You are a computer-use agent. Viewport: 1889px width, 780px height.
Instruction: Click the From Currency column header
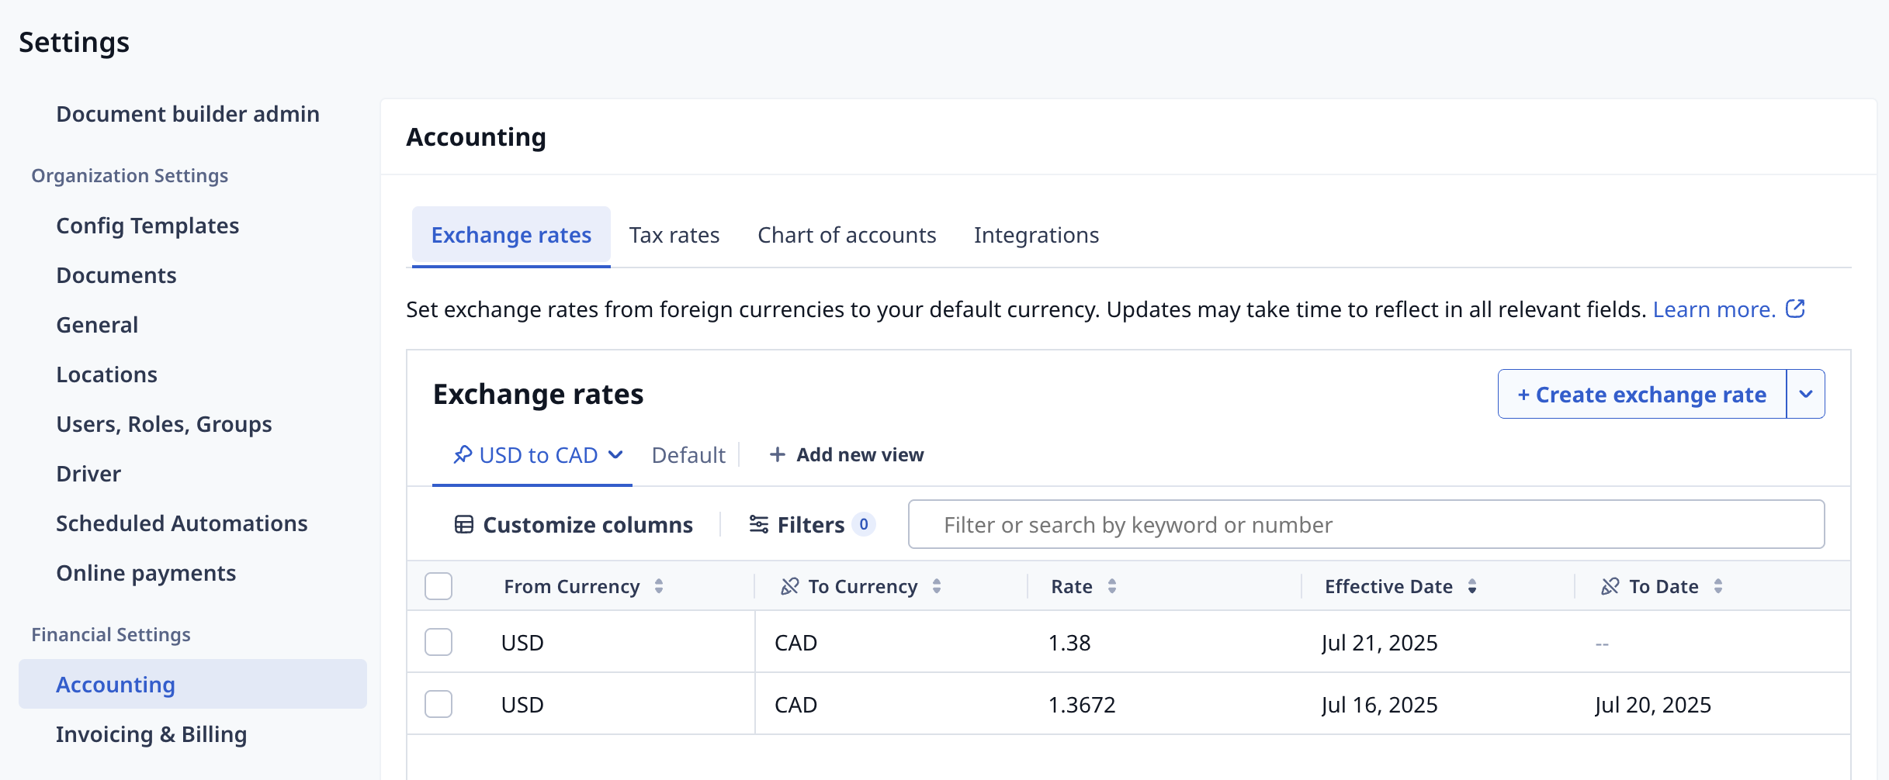click(x=572, y=586)
